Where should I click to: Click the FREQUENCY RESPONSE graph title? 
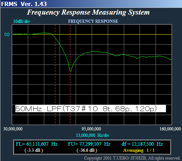pyautogui.click(x=93, y=21)
